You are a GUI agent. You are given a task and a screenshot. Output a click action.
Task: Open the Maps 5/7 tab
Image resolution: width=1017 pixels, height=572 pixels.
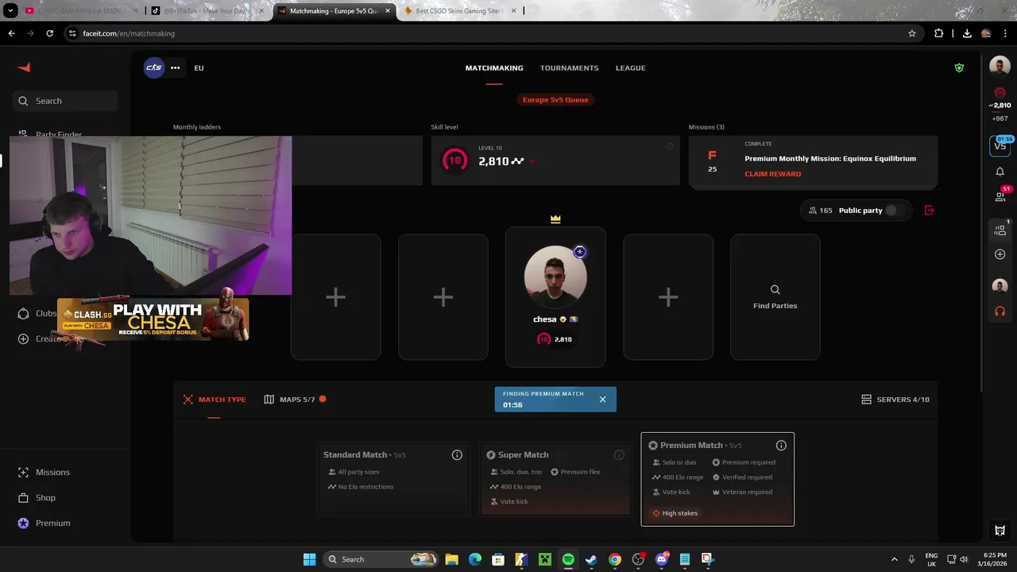pos(295,400)
